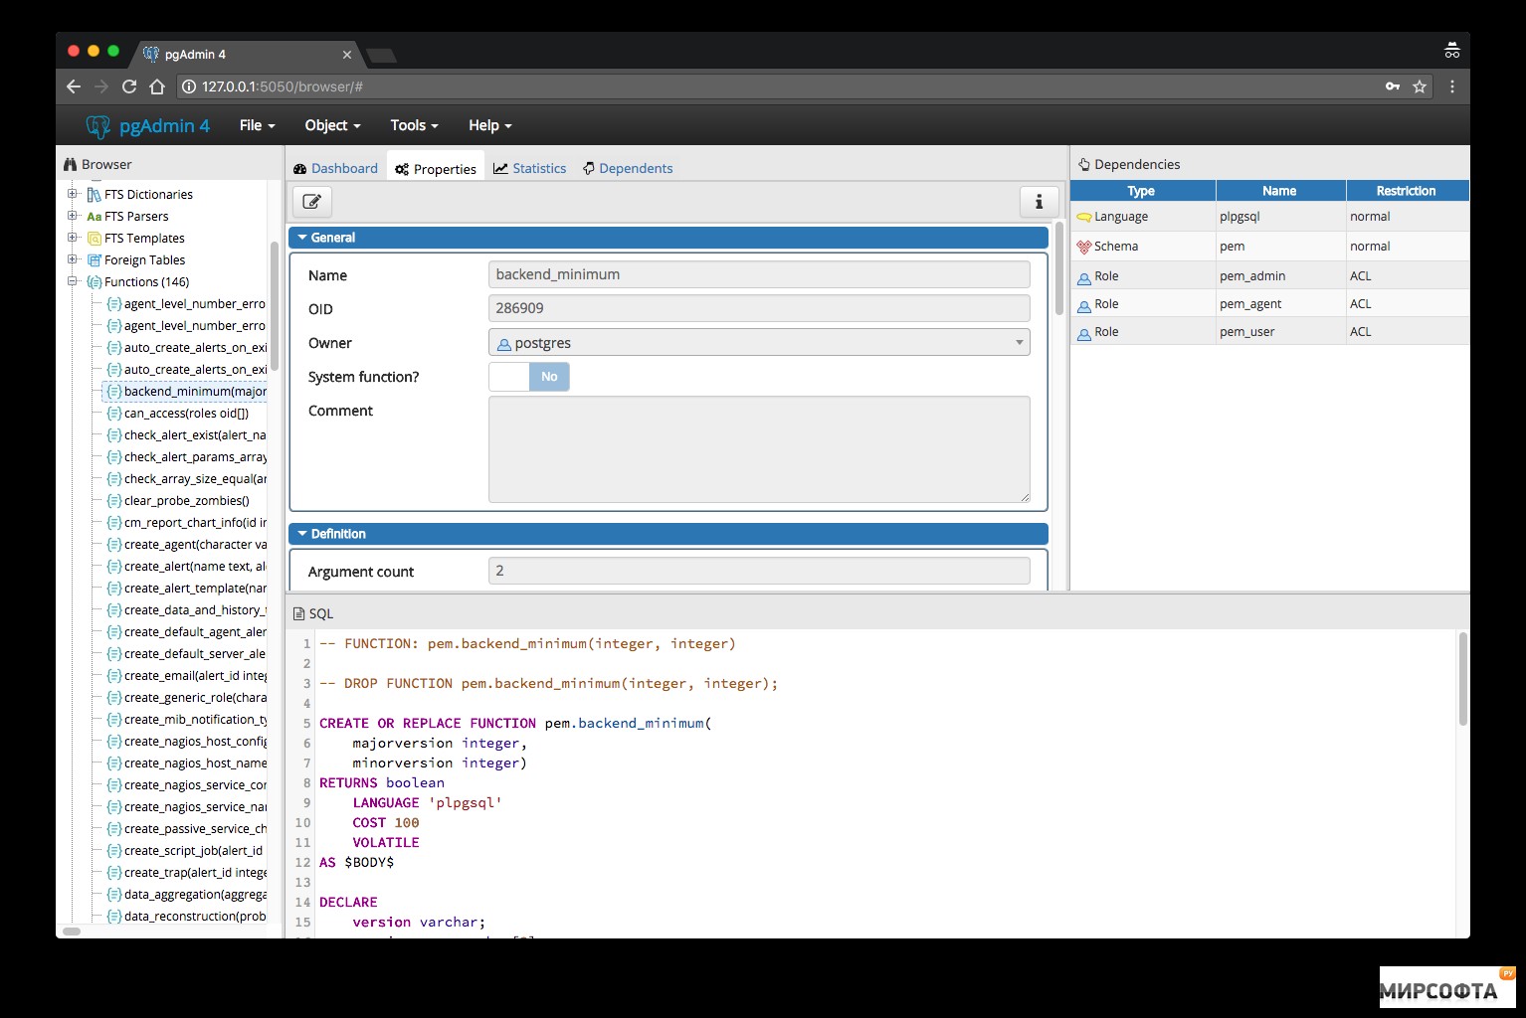1526x1018 pixels.
Task: Click the Comment text area
Action: point(759,449)
